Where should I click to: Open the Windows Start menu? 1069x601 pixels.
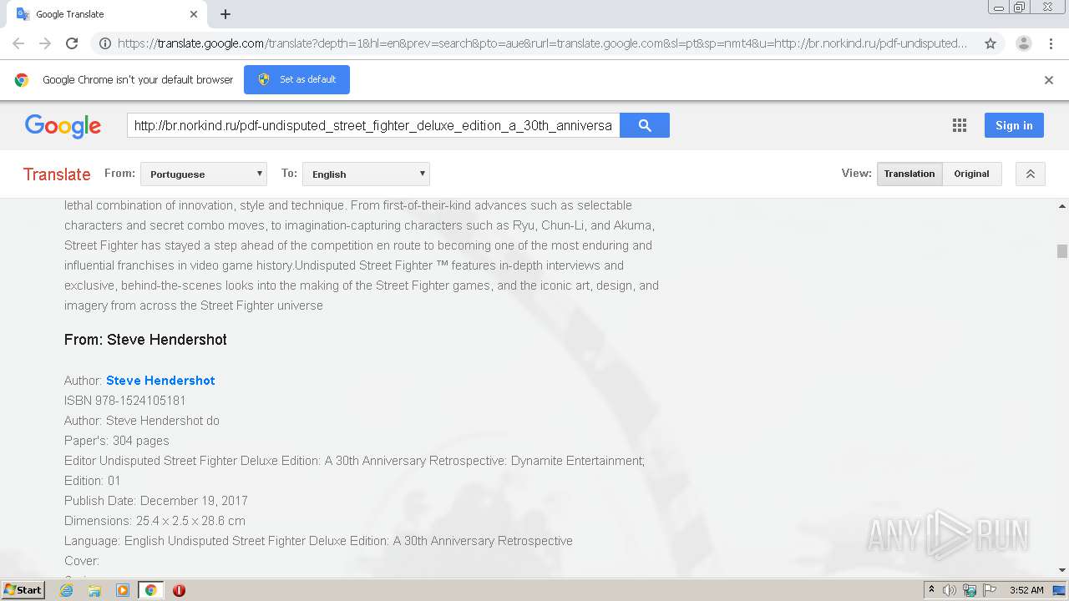tap(23, 589)
